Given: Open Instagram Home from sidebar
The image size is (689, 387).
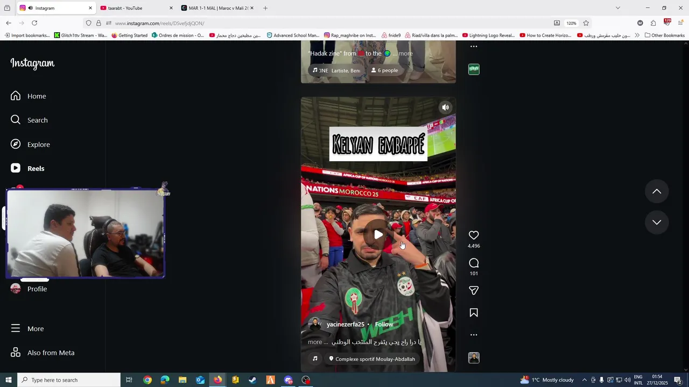Looking at the screenshot, I should (29, 96).
